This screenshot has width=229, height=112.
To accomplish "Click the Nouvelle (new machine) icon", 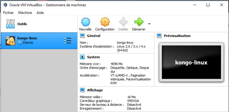I will [85, 22].
